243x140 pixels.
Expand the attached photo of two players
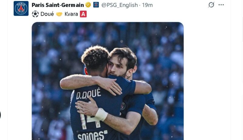(x=108, y=81)
